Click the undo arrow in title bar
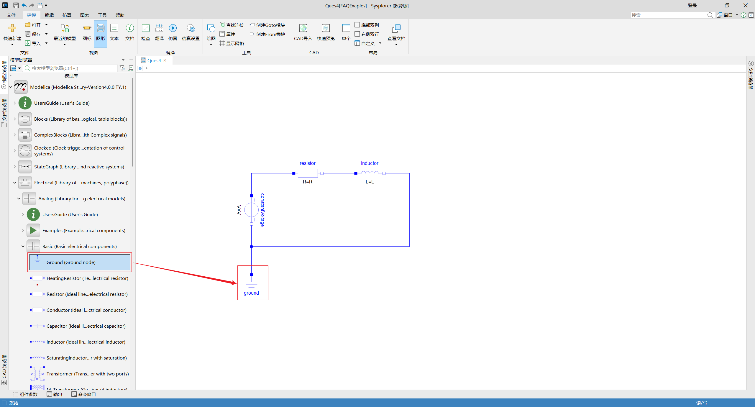This screenshot has height=407, width=755. point(24,5)
